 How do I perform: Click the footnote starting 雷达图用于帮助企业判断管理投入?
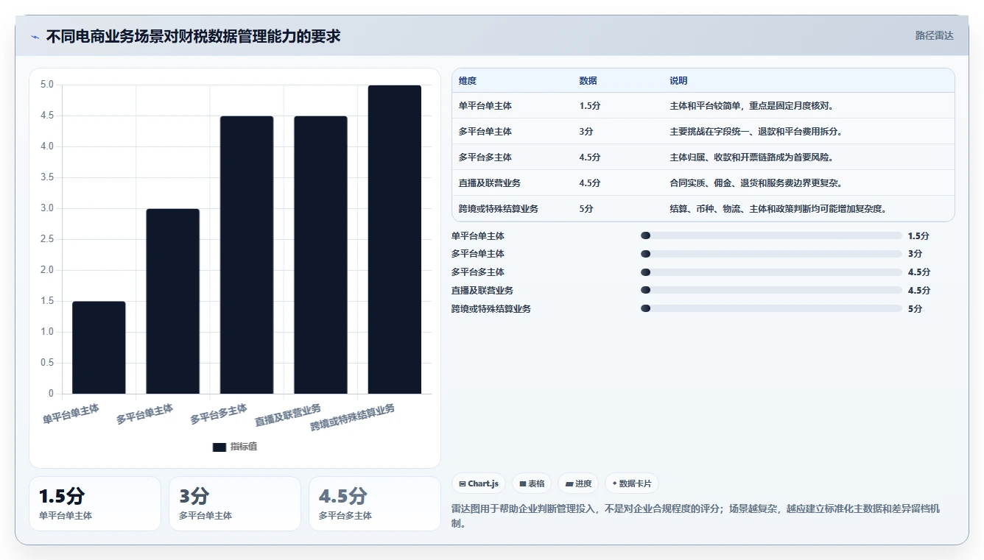(x=695, y=516)
